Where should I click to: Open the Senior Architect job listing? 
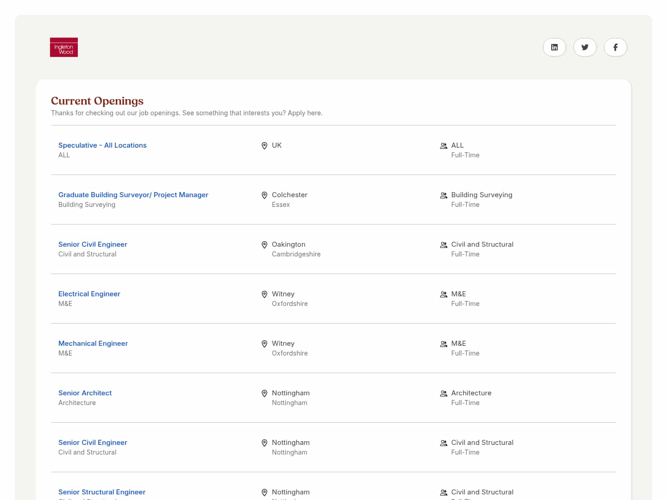[85, 393]
